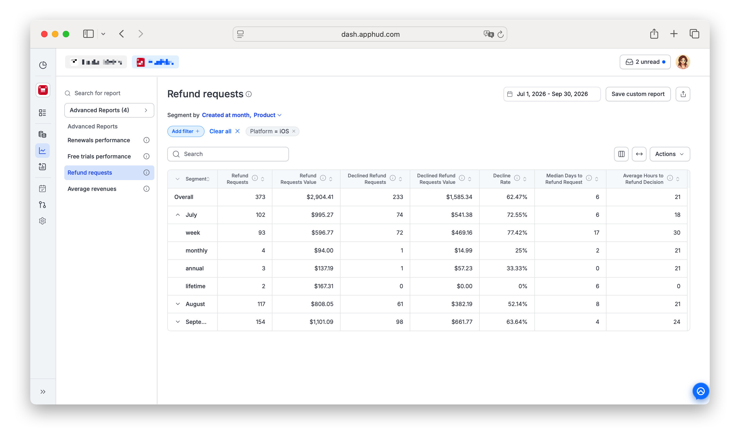
Task: Open the settings gear icon in sidebar
Action: 42,221
